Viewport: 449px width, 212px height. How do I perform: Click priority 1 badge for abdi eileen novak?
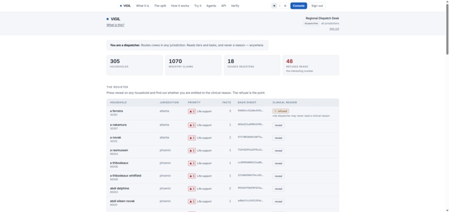[192, 201]
